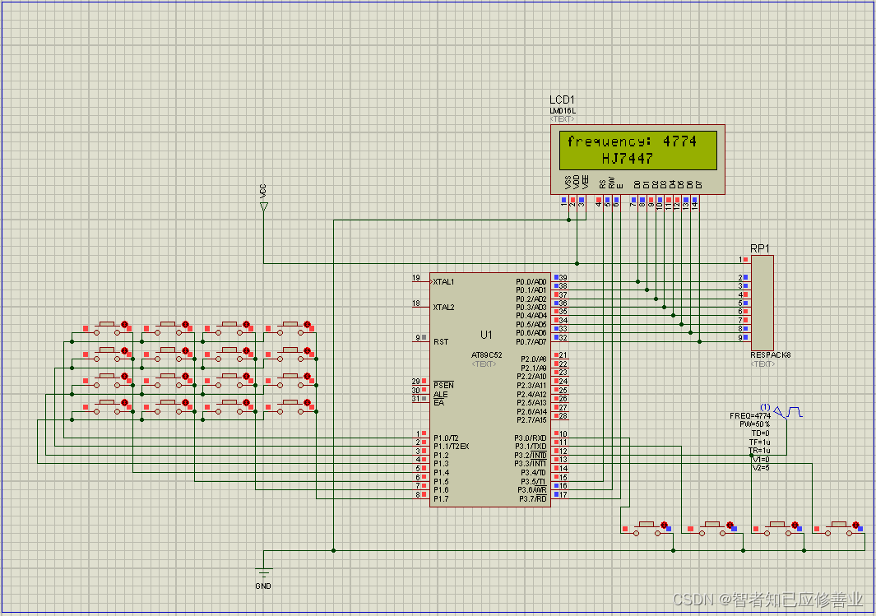Screen dimensions: 876x616
Task: Click the XTAL1 pin label
Action: [x=443, y=282]
